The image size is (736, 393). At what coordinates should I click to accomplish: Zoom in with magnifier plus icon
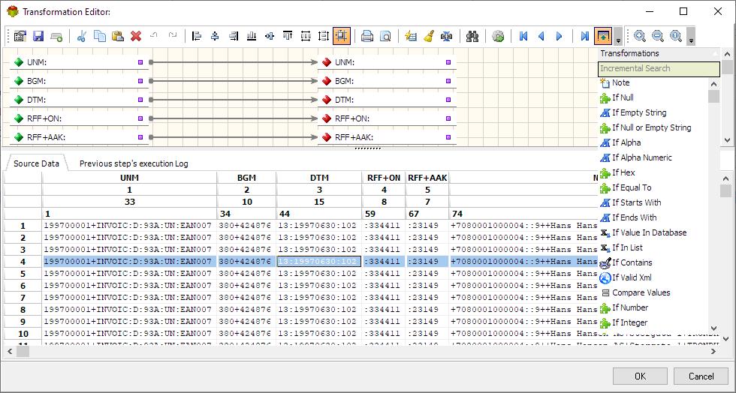coord(640,36)
